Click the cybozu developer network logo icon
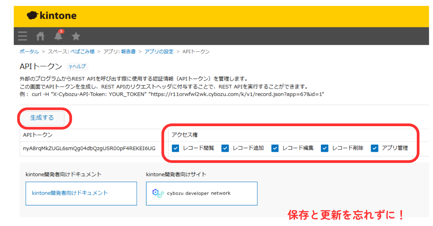Image resolution: width=433 pixels, height=226 pixels. click(158, 193)
